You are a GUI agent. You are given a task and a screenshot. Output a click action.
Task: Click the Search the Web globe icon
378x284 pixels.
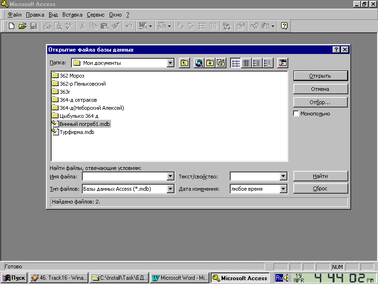point(199,63)
